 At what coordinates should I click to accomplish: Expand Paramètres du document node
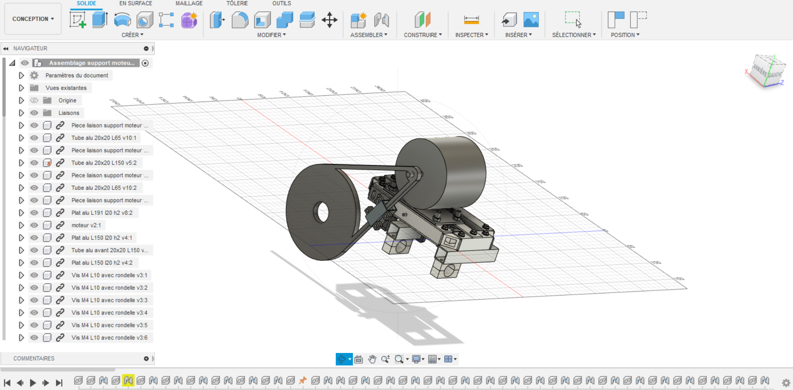tap(21, 75)
